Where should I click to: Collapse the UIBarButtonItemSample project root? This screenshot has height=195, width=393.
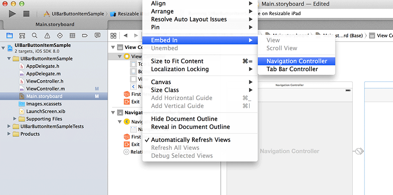click(3, 48)
